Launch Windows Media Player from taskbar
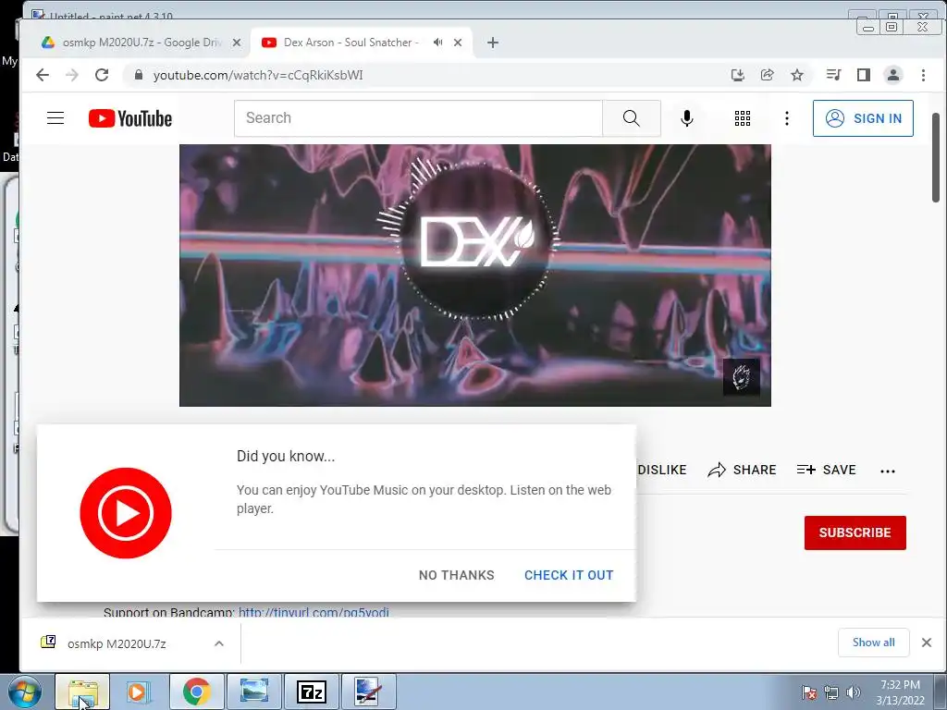The width and height of the screenshot is (947, 710). click(x=139, y=692)
